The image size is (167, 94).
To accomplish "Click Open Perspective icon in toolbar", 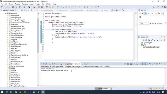I will point(158,7).
